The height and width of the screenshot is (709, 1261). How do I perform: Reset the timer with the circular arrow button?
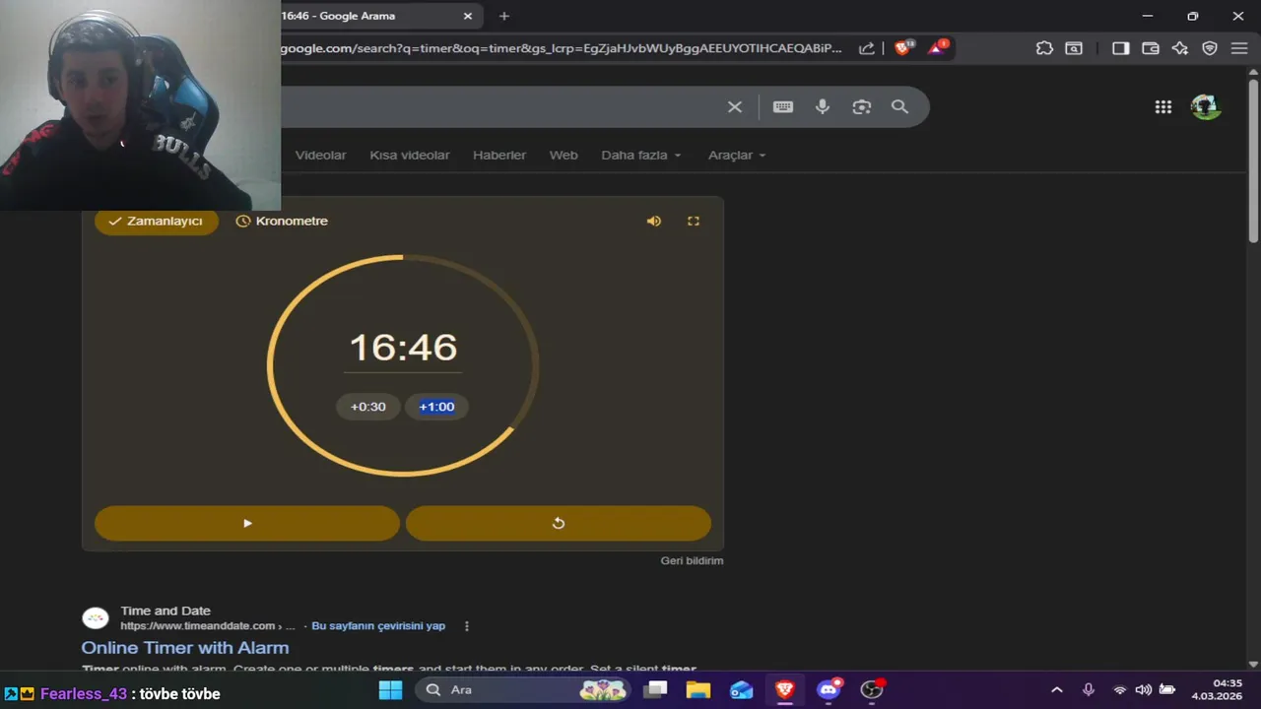559,523
